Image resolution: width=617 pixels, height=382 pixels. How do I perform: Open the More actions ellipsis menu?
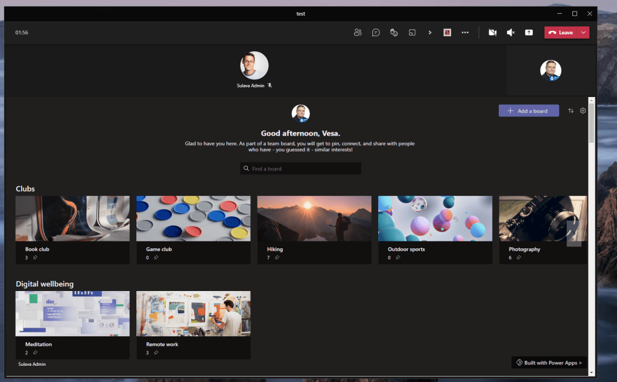(465, 33)
